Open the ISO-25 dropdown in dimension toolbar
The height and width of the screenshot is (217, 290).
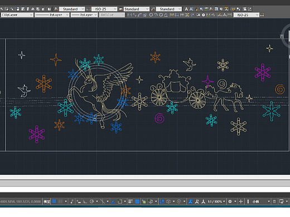pos(246,15)
